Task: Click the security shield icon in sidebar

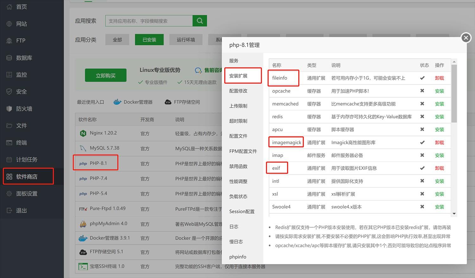Action: point(9,92)
